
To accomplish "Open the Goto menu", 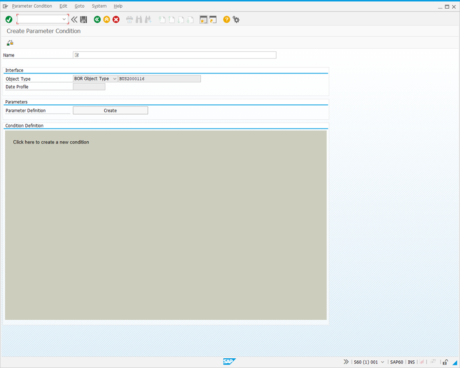I will (x=80, y=6).
